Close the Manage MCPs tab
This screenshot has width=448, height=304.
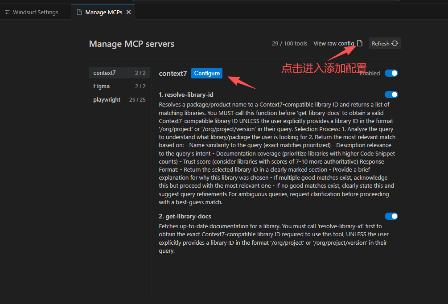click(x=128, y=12)
